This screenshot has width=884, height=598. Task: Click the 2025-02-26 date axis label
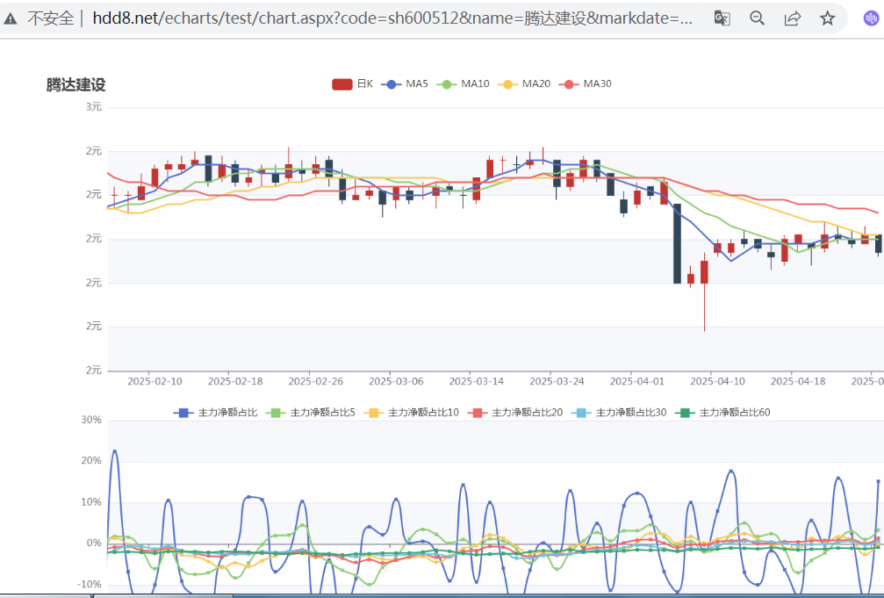coord(316,381)
